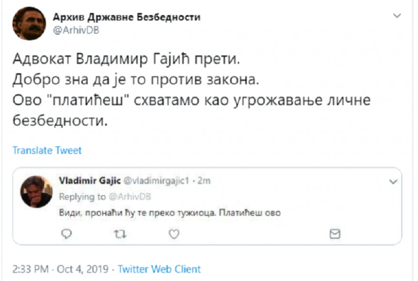
Task: Share the tweet via the envelope icon
Action: pyautogui.click(x=335, y=234)
